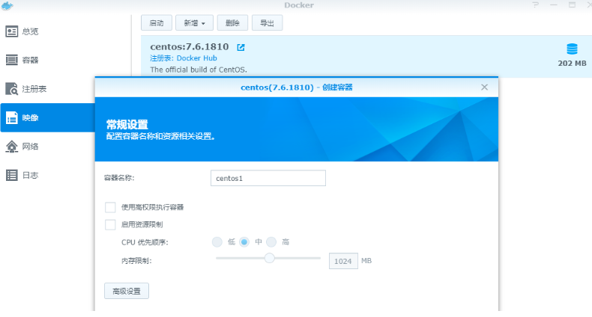Enable 使用高权限执行容器 checkbox

click(x=110, y=207)
